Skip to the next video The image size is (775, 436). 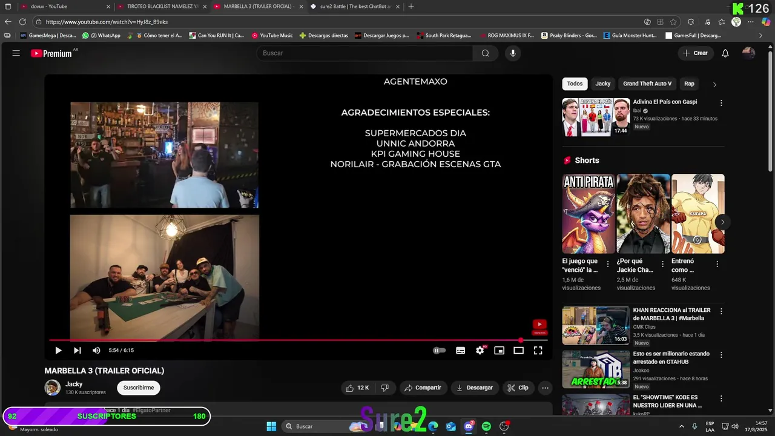(77, 351)
